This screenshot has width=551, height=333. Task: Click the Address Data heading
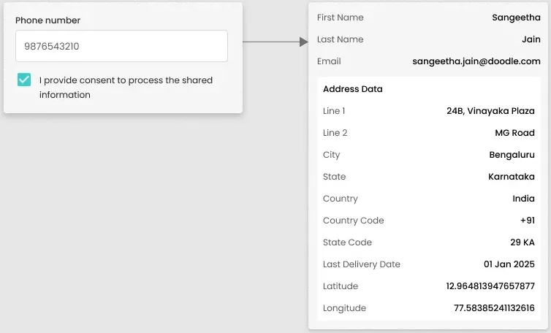click(x=352, y=89)
